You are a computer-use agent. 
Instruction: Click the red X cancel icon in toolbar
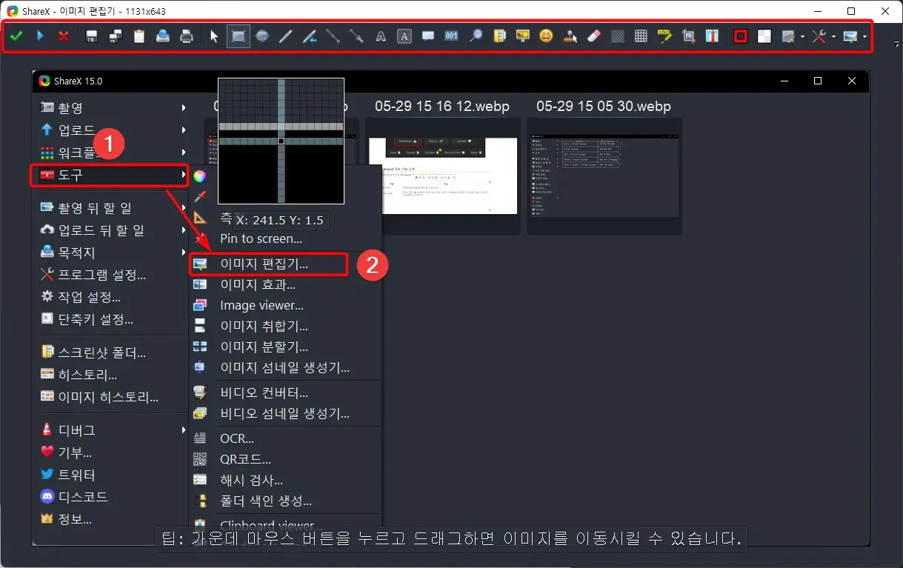coord(64,36)
